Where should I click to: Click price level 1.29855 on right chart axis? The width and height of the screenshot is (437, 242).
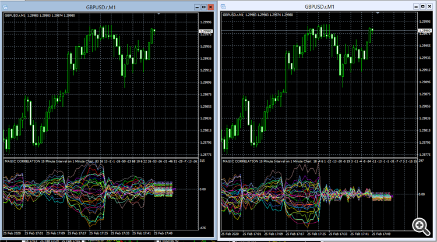pyautogui.click(x=425, y=106)
